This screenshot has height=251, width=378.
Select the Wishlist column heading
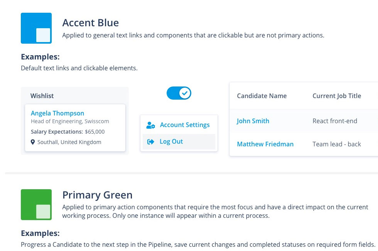coord(42,96)
